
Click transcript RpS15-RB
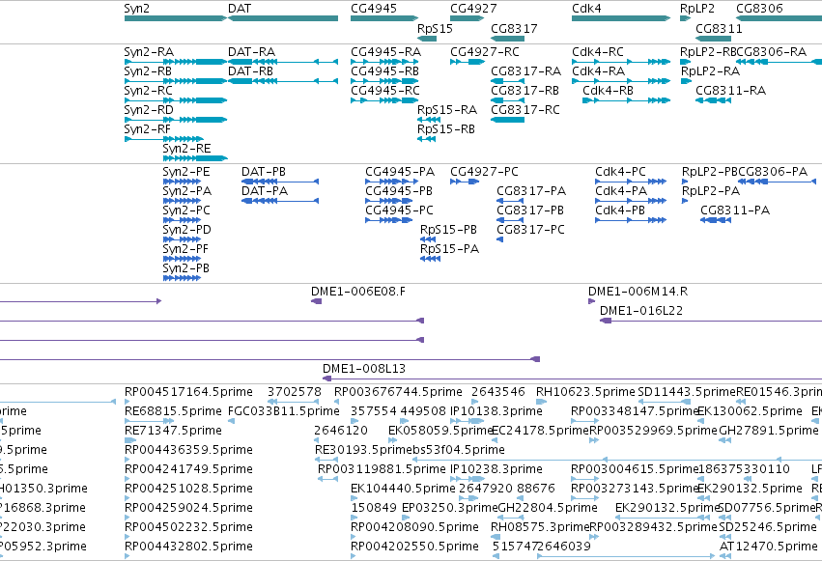point(446,129)
